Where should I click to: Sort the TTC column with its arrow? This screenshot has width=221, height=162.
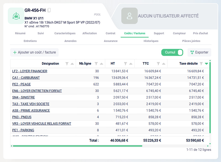(x=164, y=64)
